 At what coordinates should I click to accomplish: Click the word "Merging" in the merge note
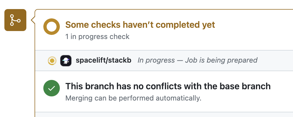78,98
